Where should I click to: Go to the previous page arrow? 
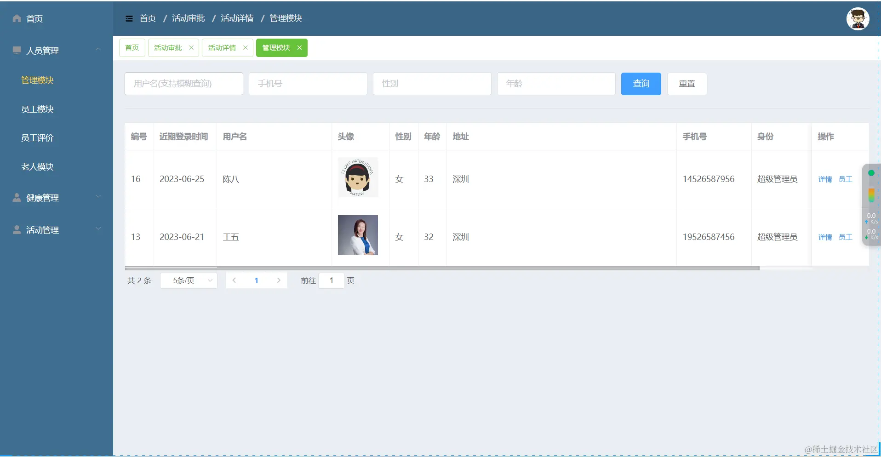(234, 280)
